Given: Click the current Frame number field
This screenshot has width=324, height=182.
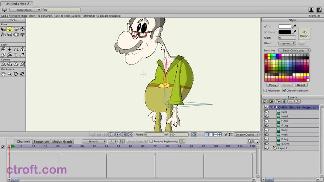Looking at the screenshot, I should (154, 135).
